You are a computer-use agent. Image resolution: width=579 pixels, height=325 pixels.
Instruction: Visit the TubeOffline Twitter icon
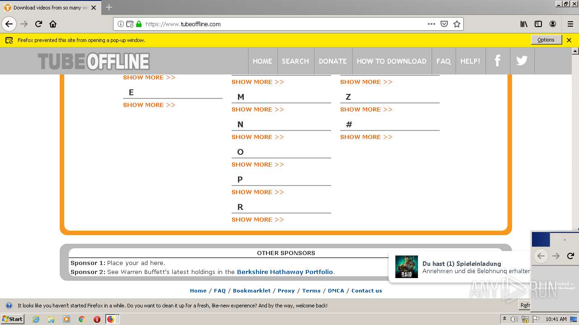pos(522,60)
